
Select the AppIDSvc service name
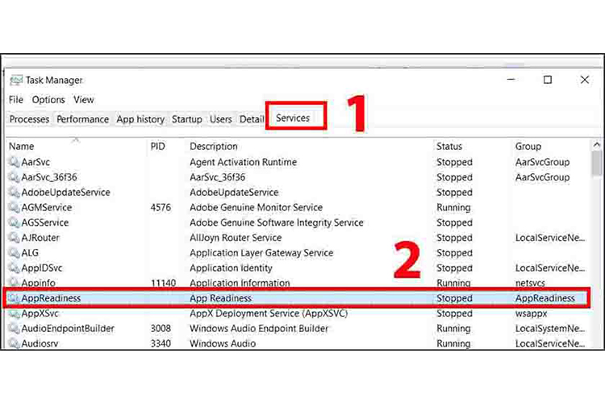pyautogui.click(x=42, y=268)
